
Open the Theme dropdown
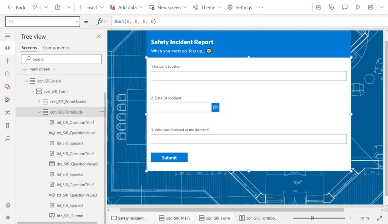pyautogui.click(x=207, y=7)
